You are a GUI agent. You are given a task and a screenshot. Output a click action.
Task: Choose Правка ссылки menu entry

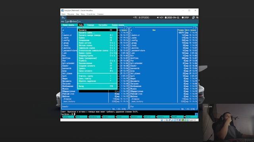click(x=97, y=53)
